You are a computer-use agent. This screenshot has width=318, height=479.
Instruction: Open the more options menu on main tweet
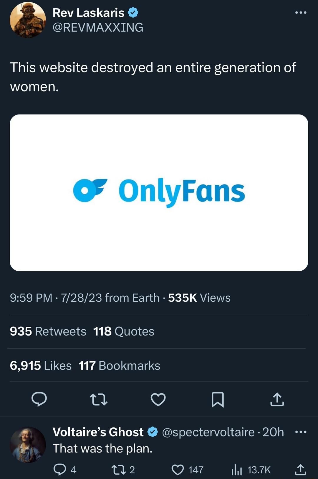(x=301, y=13)
